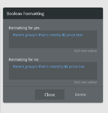
Task: Click 'Parent group's' in the no expression
Action: 25,67
